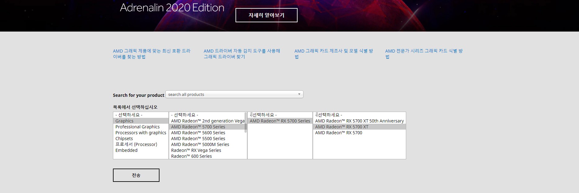
Task: Select Graphics in the category list
Action: [x=141, y=121]
